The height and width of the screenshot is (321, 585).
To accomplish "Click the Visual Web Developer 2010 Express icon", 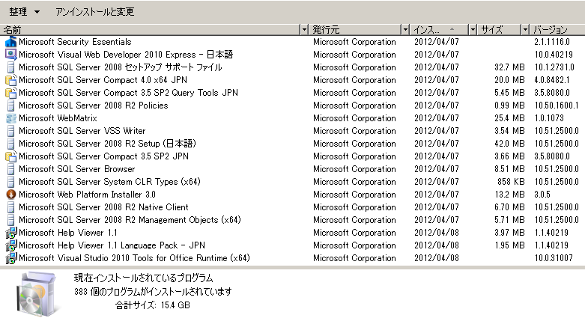I will (10, 55).
